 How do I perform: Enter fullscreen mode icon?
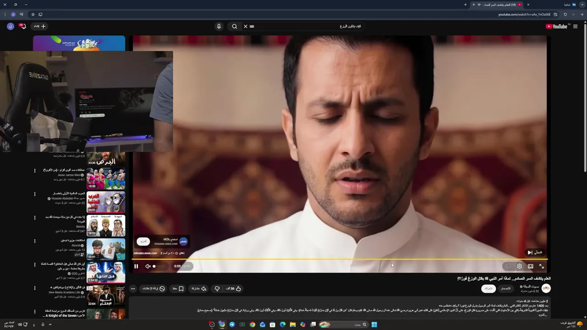click(x=542, y=266)
